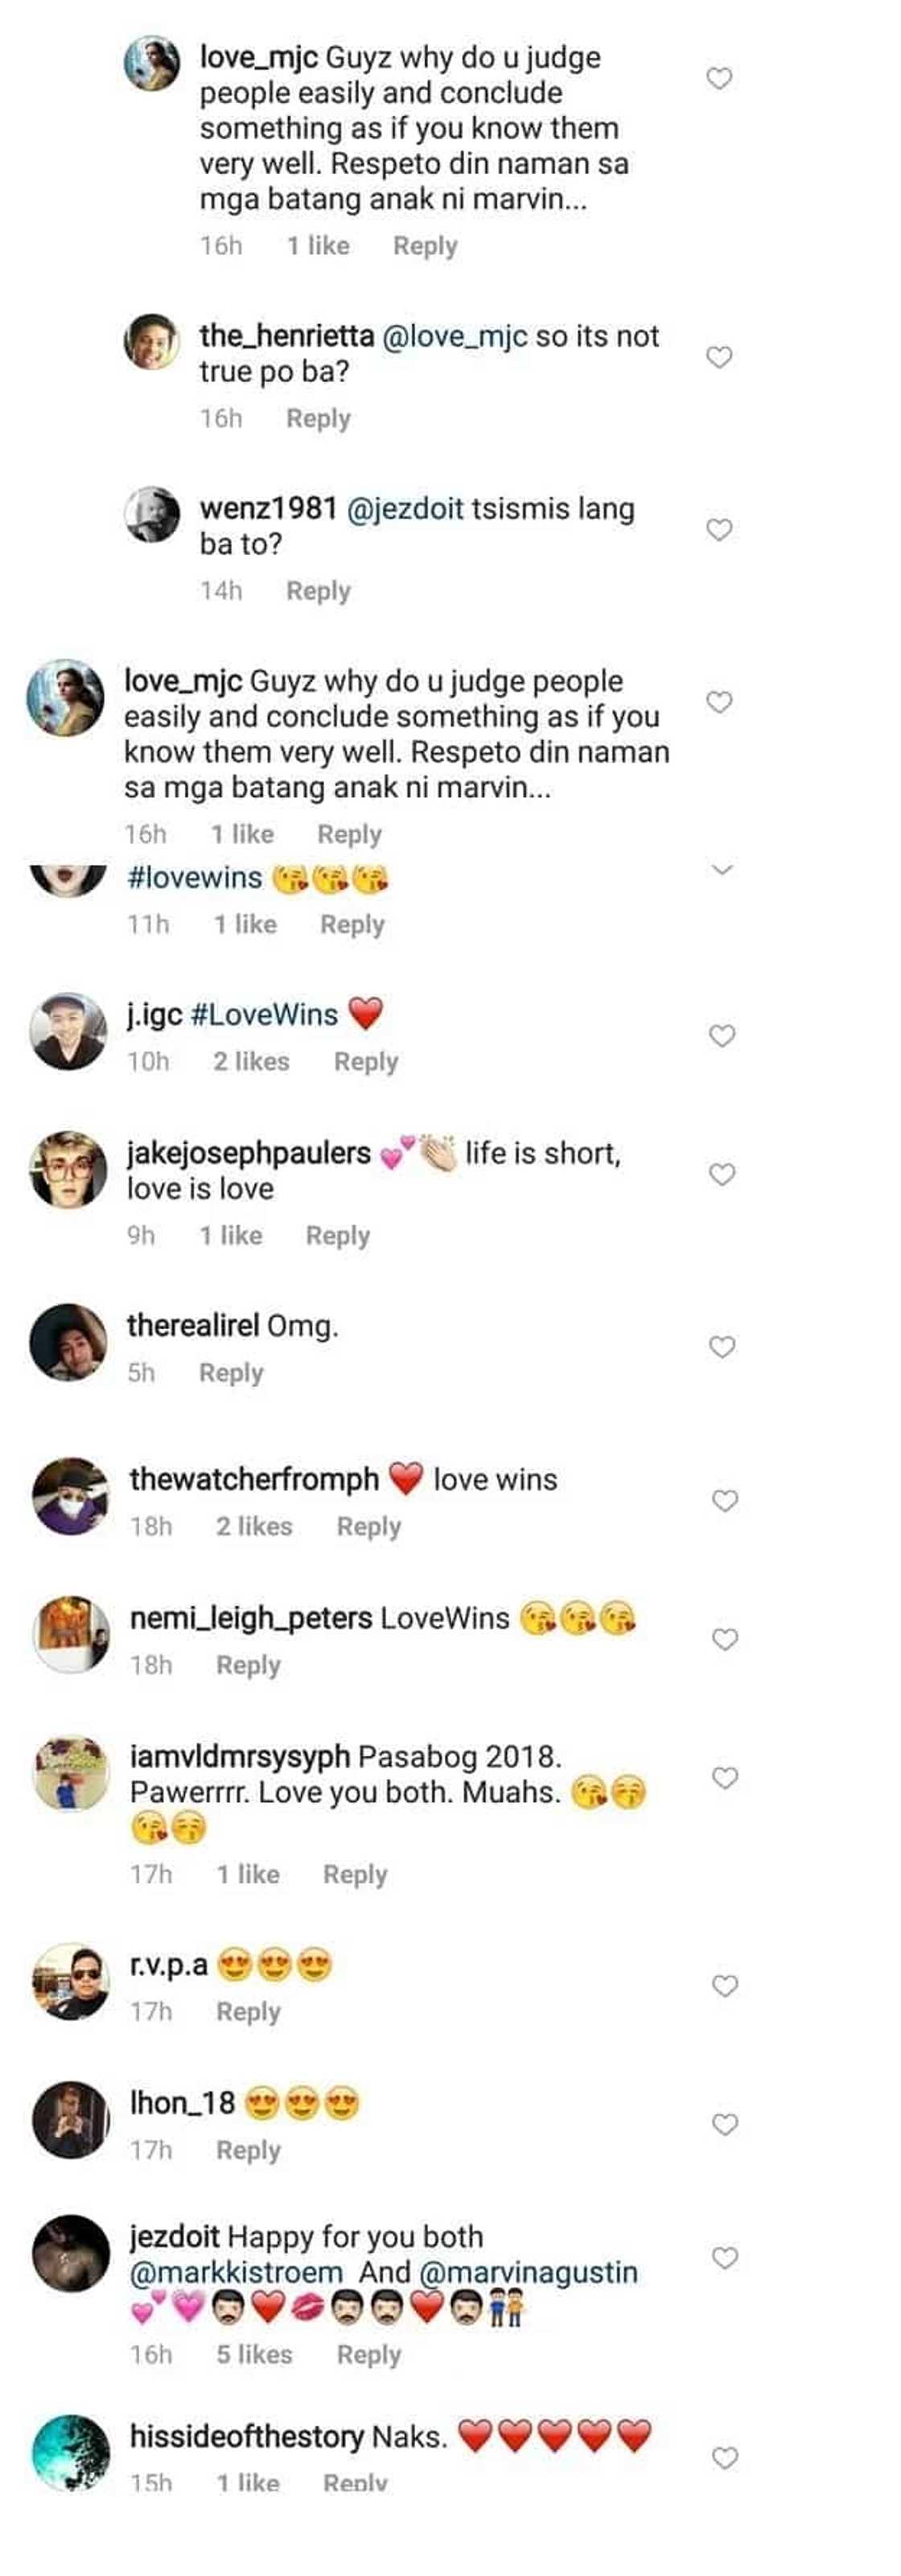Reply to the_henrietta's comment
The width and height of the screenshot is (901, 2576).
tap(318, 418)
